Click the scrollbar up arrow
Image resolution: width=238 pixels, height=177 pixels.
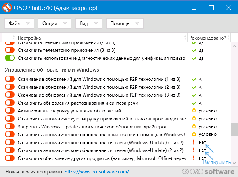click(x=234, y=46)
